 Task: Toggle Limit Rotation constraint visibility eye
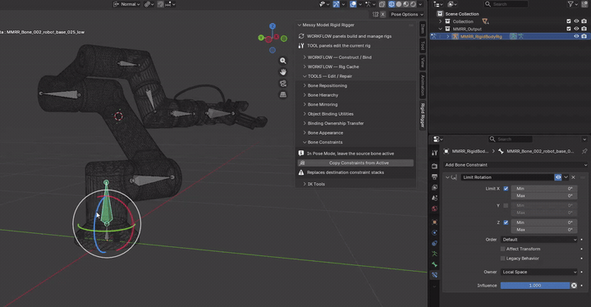558,177
